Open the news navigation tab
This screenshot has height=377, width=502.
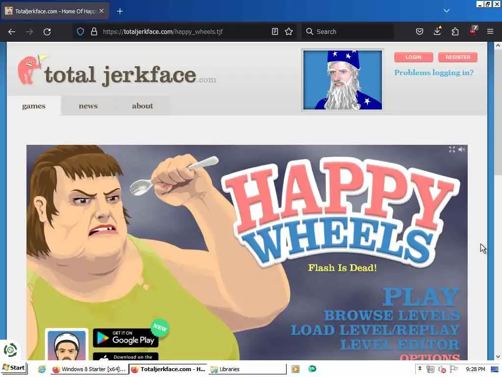coord(88,106)
